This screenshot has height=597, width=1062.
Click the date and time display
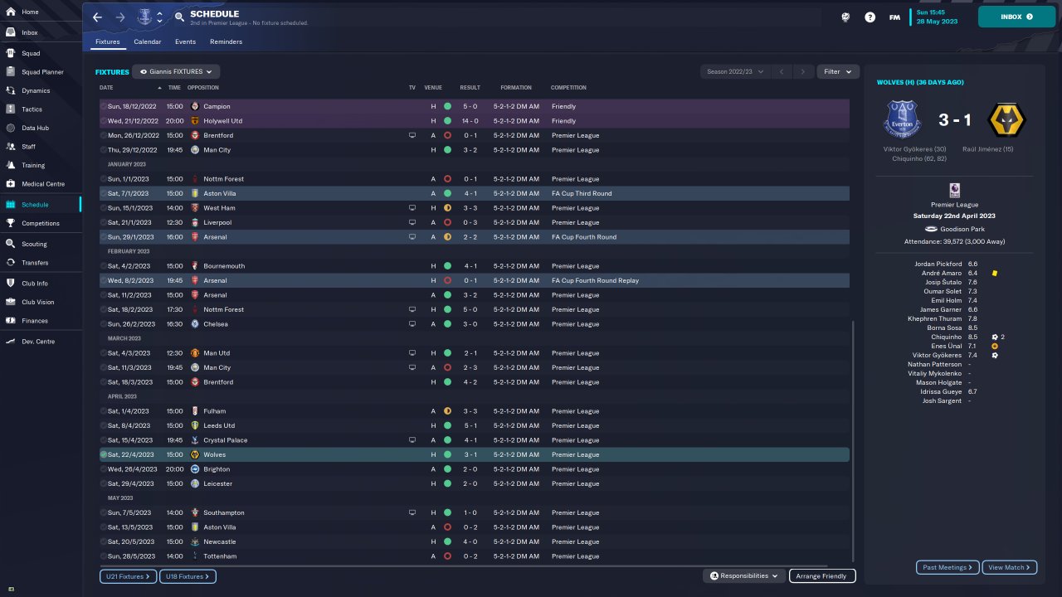(937, 17)
